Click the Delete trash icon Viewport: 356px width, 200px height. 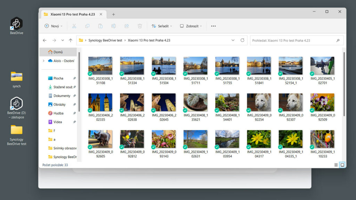coord(140,26)
